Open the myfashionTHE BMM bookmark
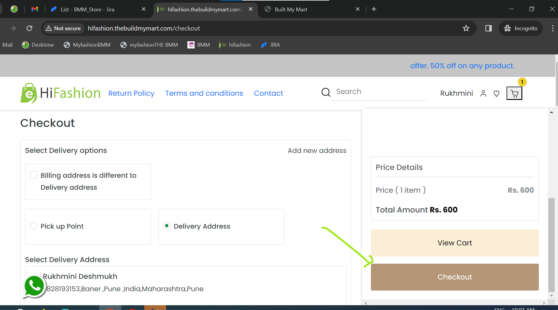This screenshot has height=310, width=558. pos(149,45)
